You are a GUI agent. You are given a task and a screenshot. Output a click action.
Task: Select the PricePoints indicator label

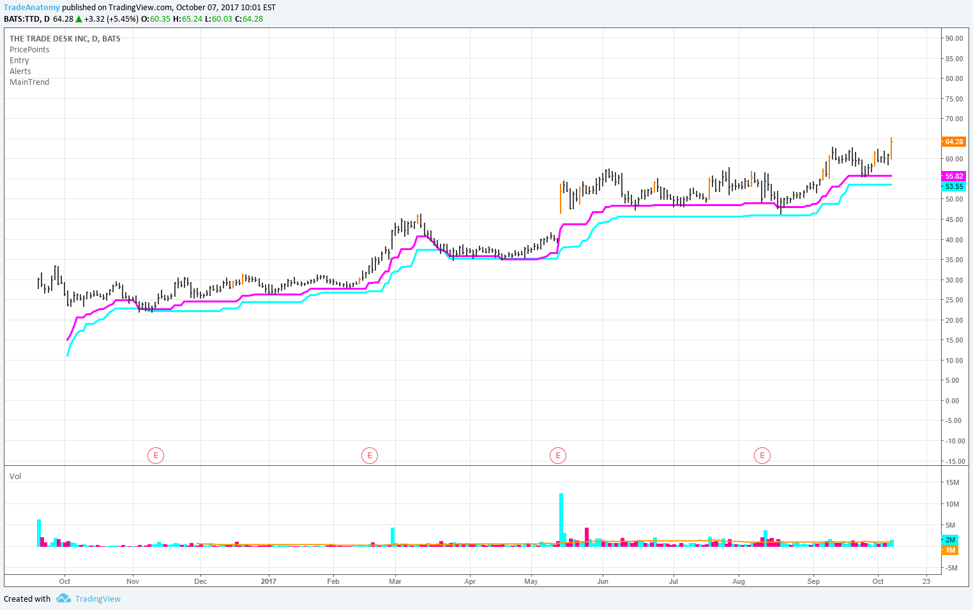point(29,50)
